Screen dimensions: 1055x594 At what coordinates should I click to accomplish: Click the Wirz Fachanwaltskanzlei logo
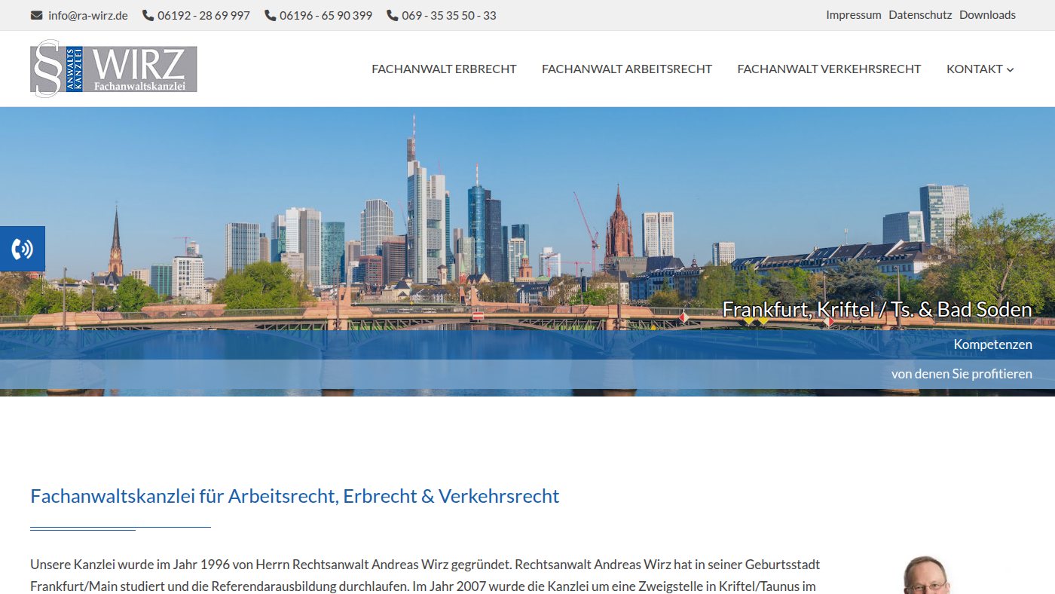(x=114, y=69)
